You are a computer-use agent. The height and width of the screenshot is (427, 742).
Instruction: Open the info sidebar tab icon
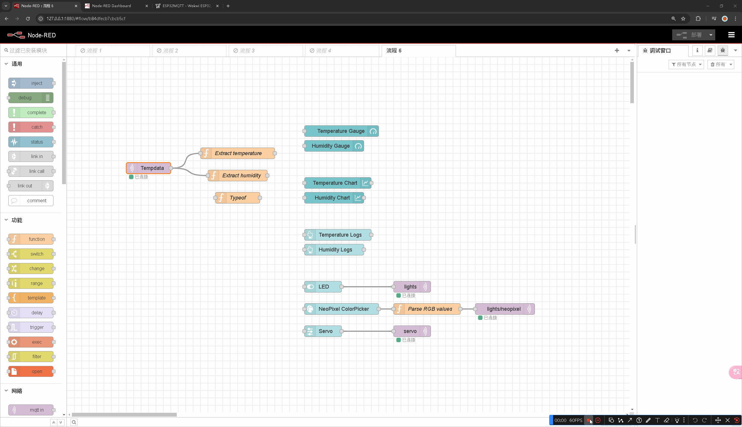(697, 50)
